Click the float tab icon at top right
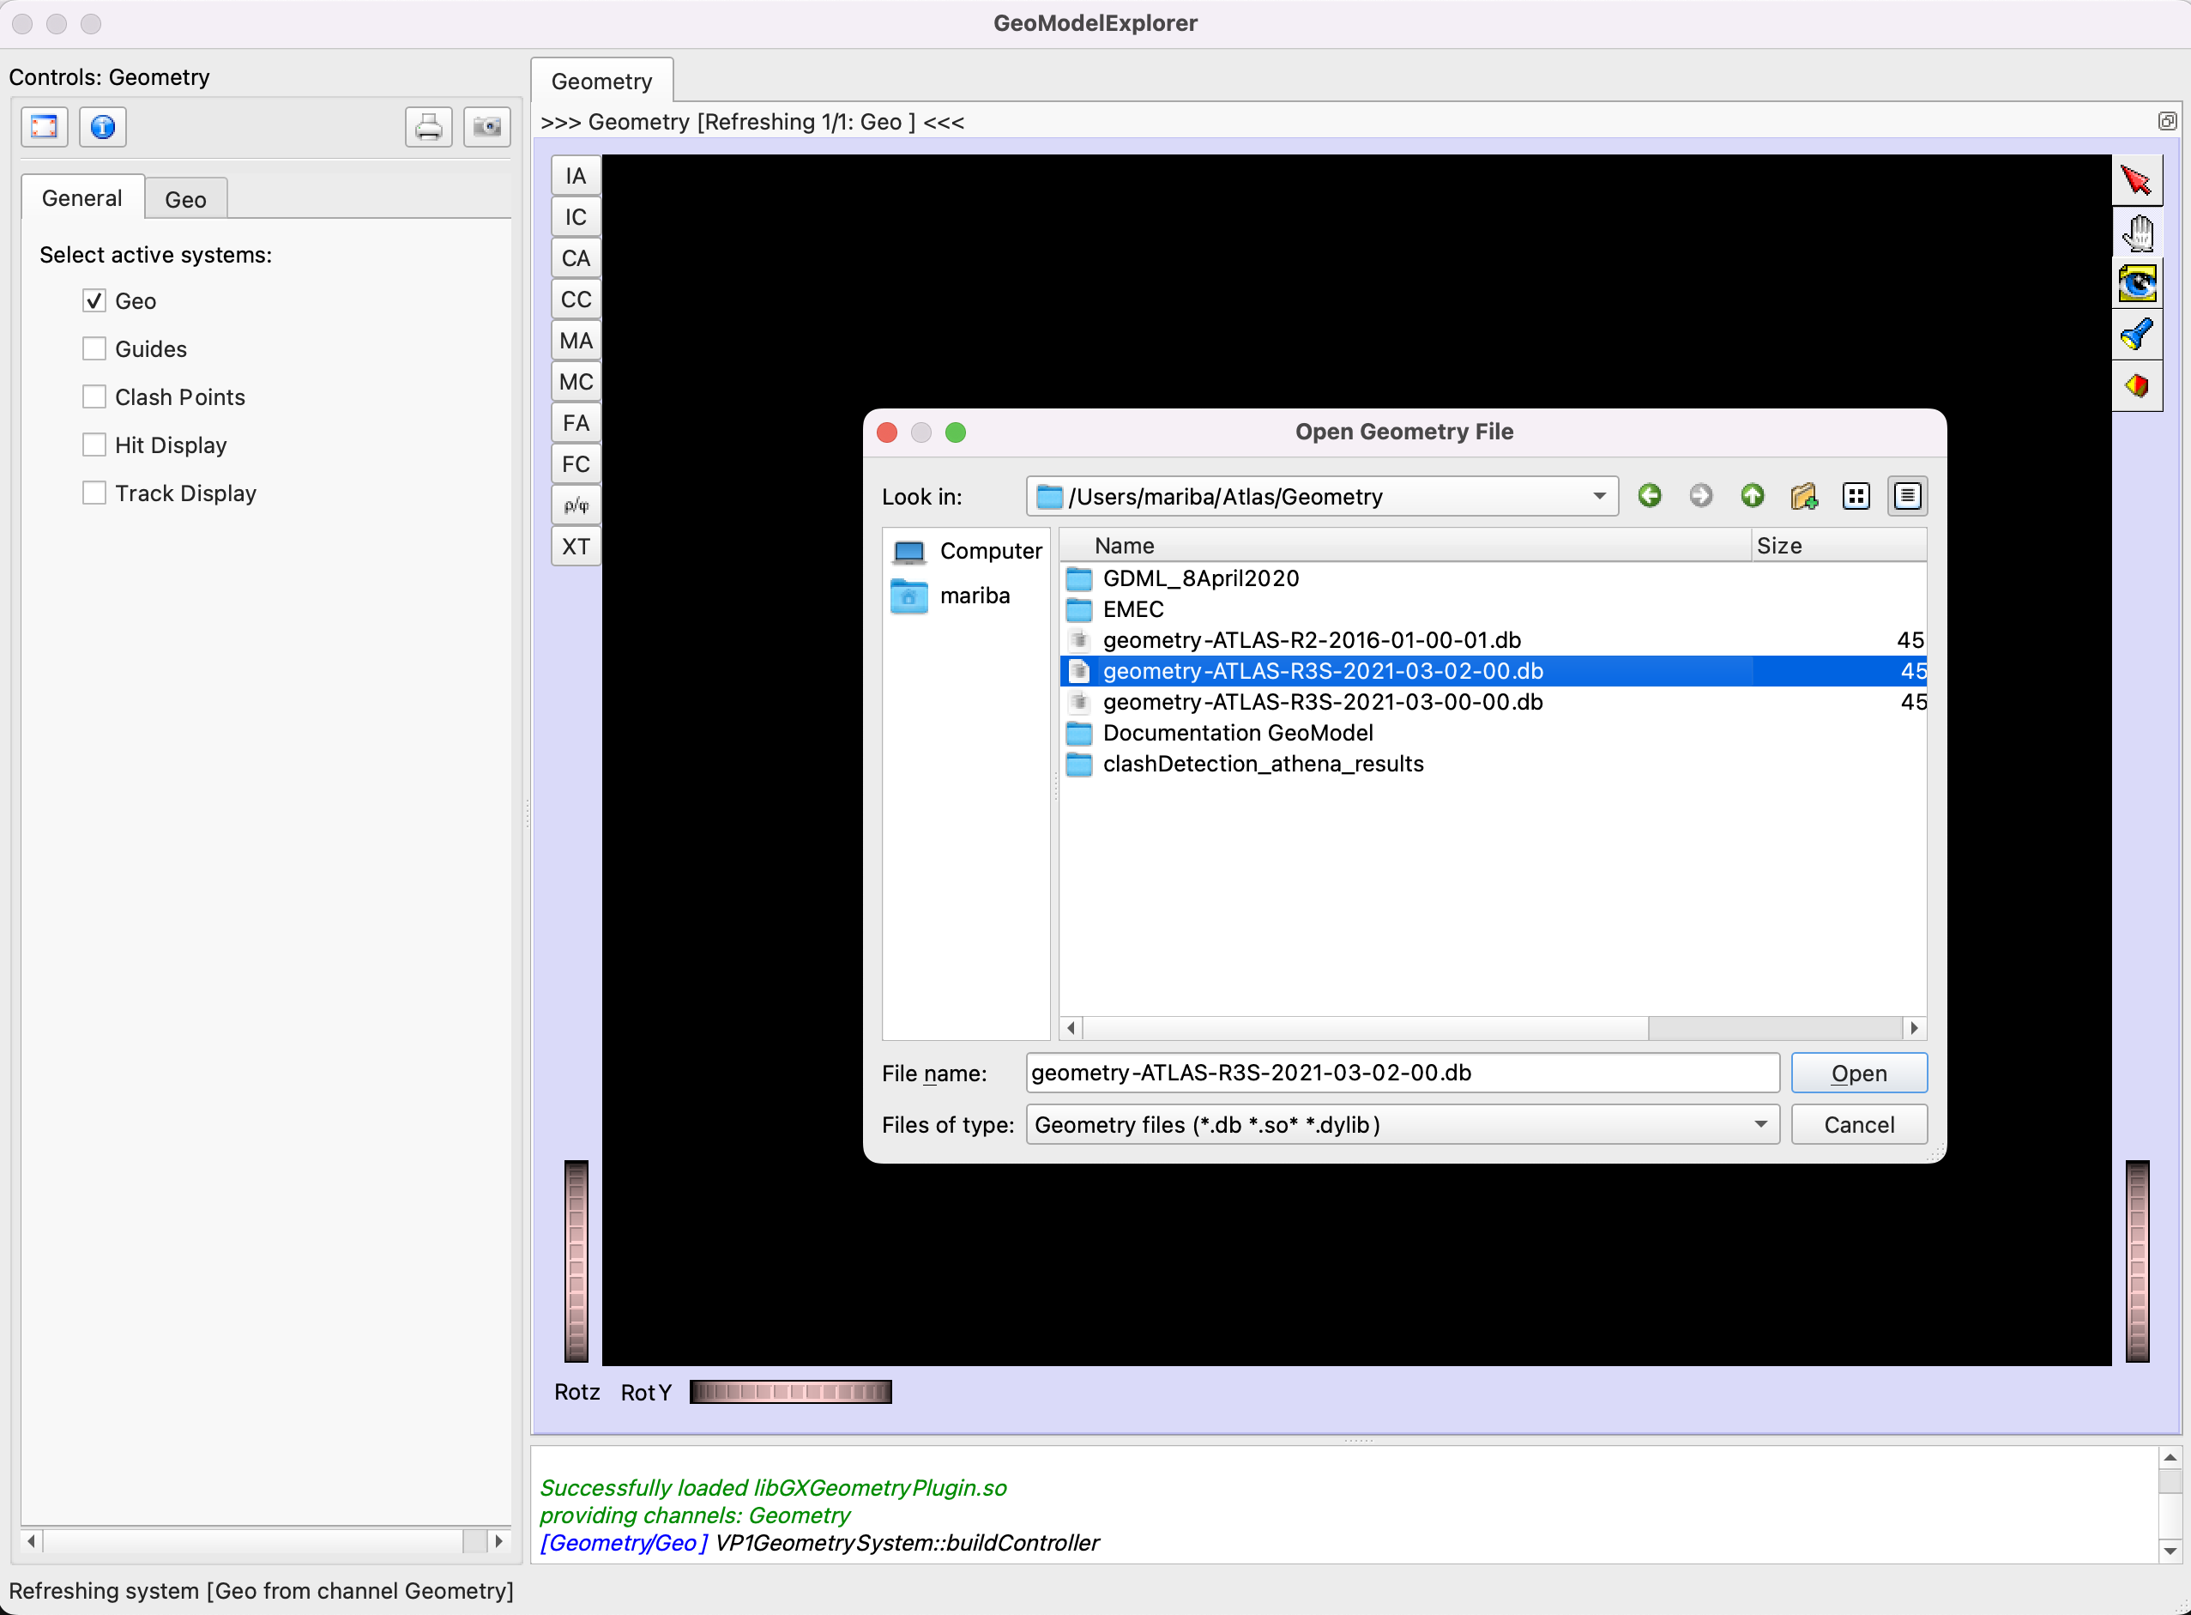 point(2167,121)
